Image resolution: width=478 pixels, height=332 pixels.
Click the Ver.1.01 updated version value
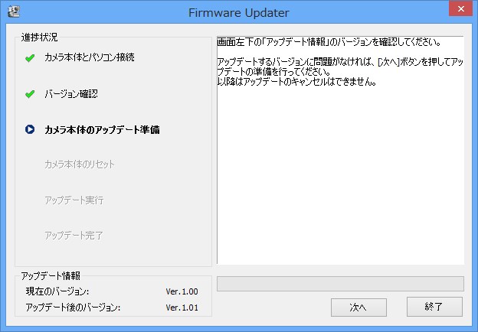pyautogui.click(x=182, y=308)
